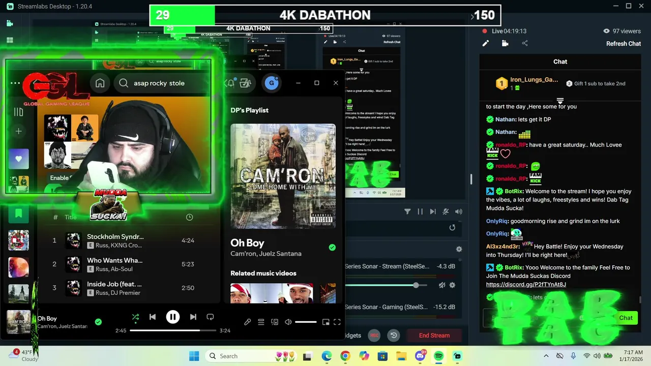Viewport: 651px width, 366px height.
Task: Skip alert icon in Streamlabs
Action: coord(433,211)
